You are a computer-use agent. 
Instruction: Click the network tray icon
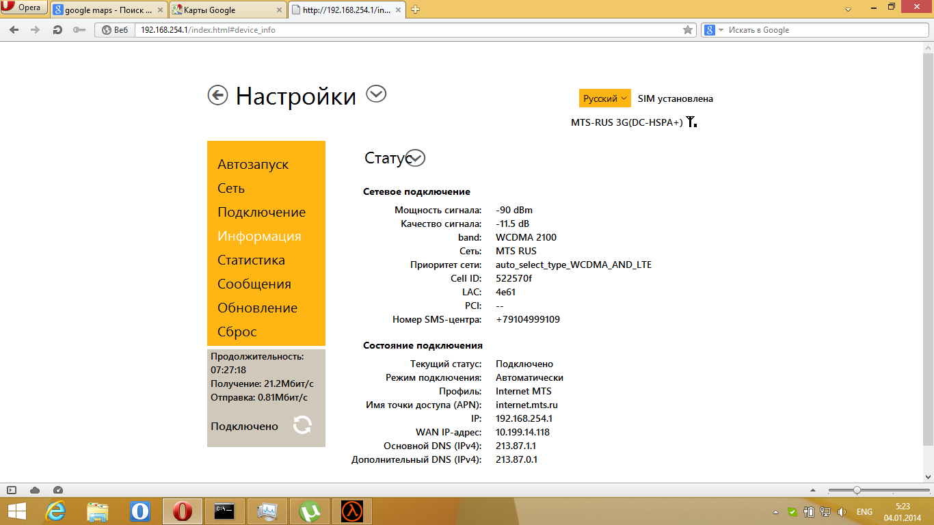[826, 512]
